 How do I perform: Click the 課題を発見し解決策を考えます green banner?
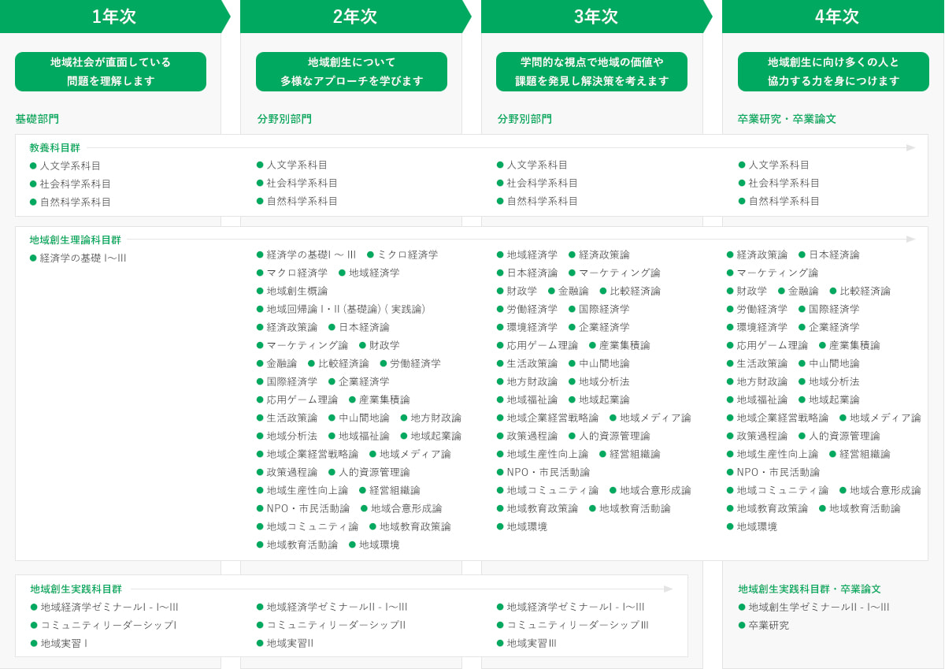591,72
